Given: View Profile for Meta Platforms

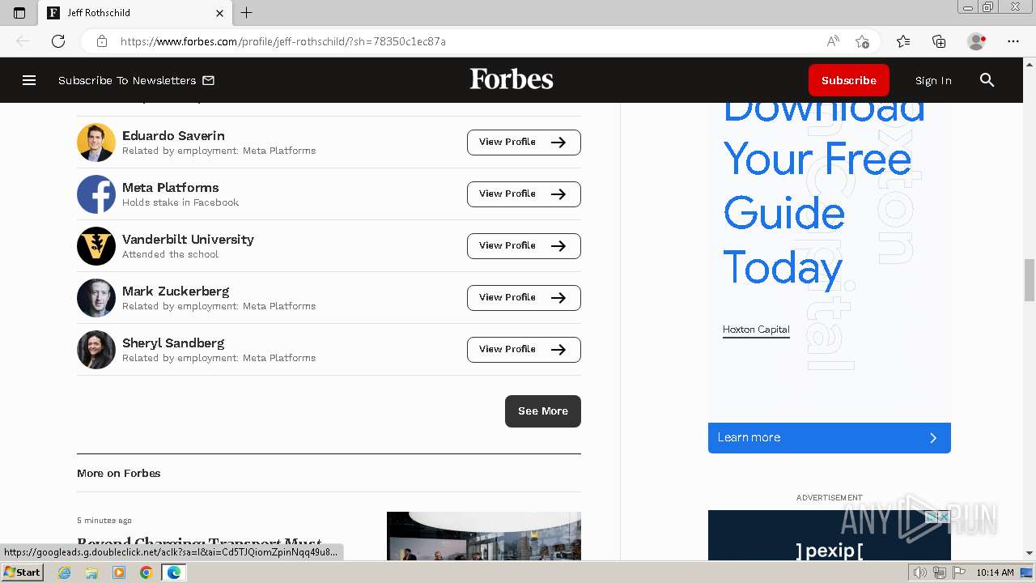Looking at the screenshot, I should [x=524, y=194].
